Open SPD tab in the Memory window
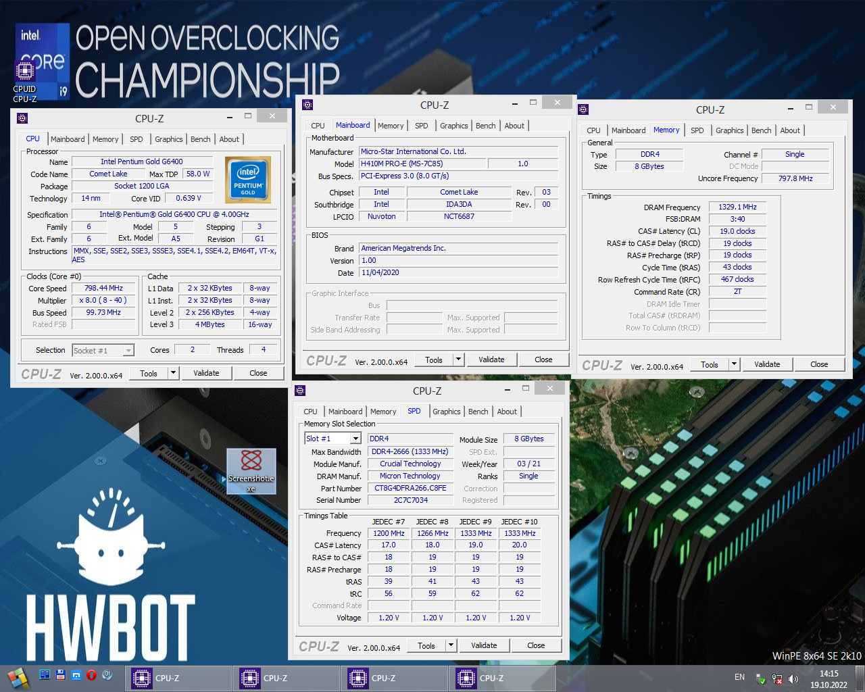This screenshot has height=692, width=865. pos(697,130)
